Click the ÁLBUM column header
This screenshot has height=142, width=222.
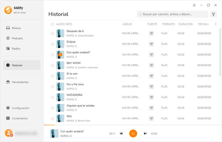[127, 24]
